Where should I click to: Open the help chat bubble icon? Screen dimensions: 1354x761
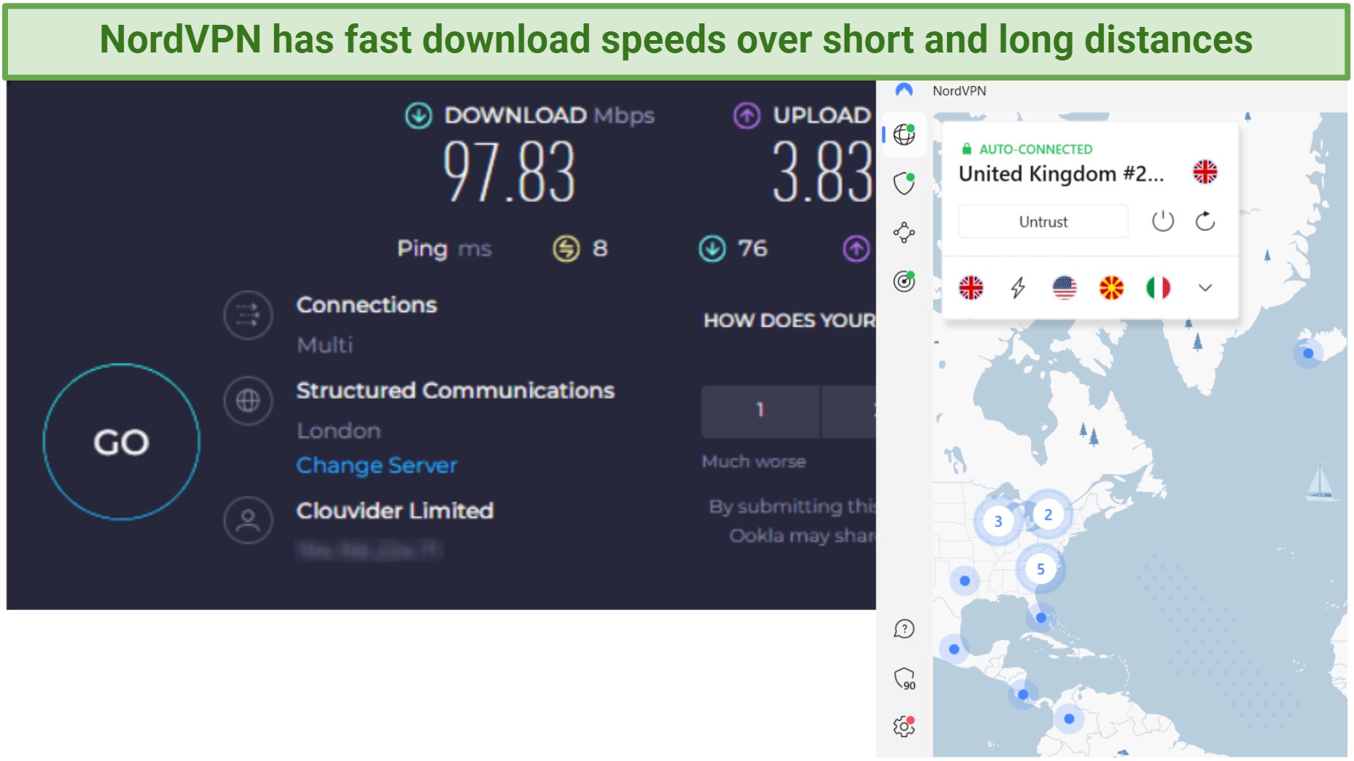(904, 628)
